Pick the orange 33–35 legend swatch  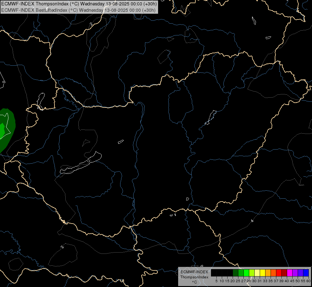(x=268, y=273)
